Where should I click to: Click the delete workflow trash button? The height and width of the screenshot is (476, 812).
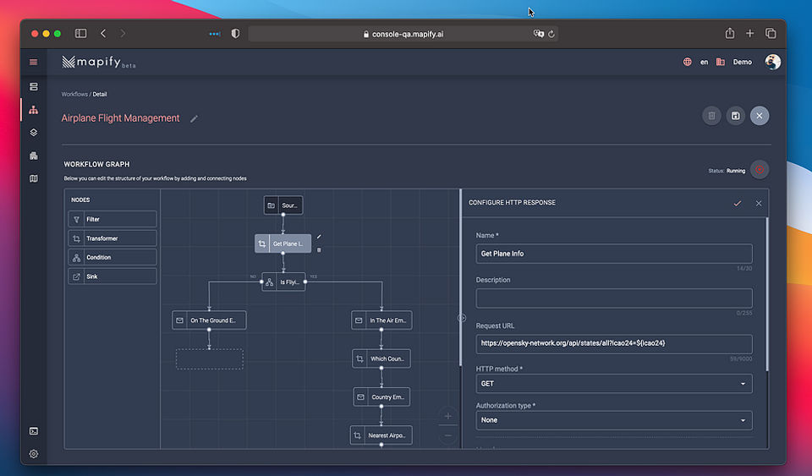[x=711, y=116]
